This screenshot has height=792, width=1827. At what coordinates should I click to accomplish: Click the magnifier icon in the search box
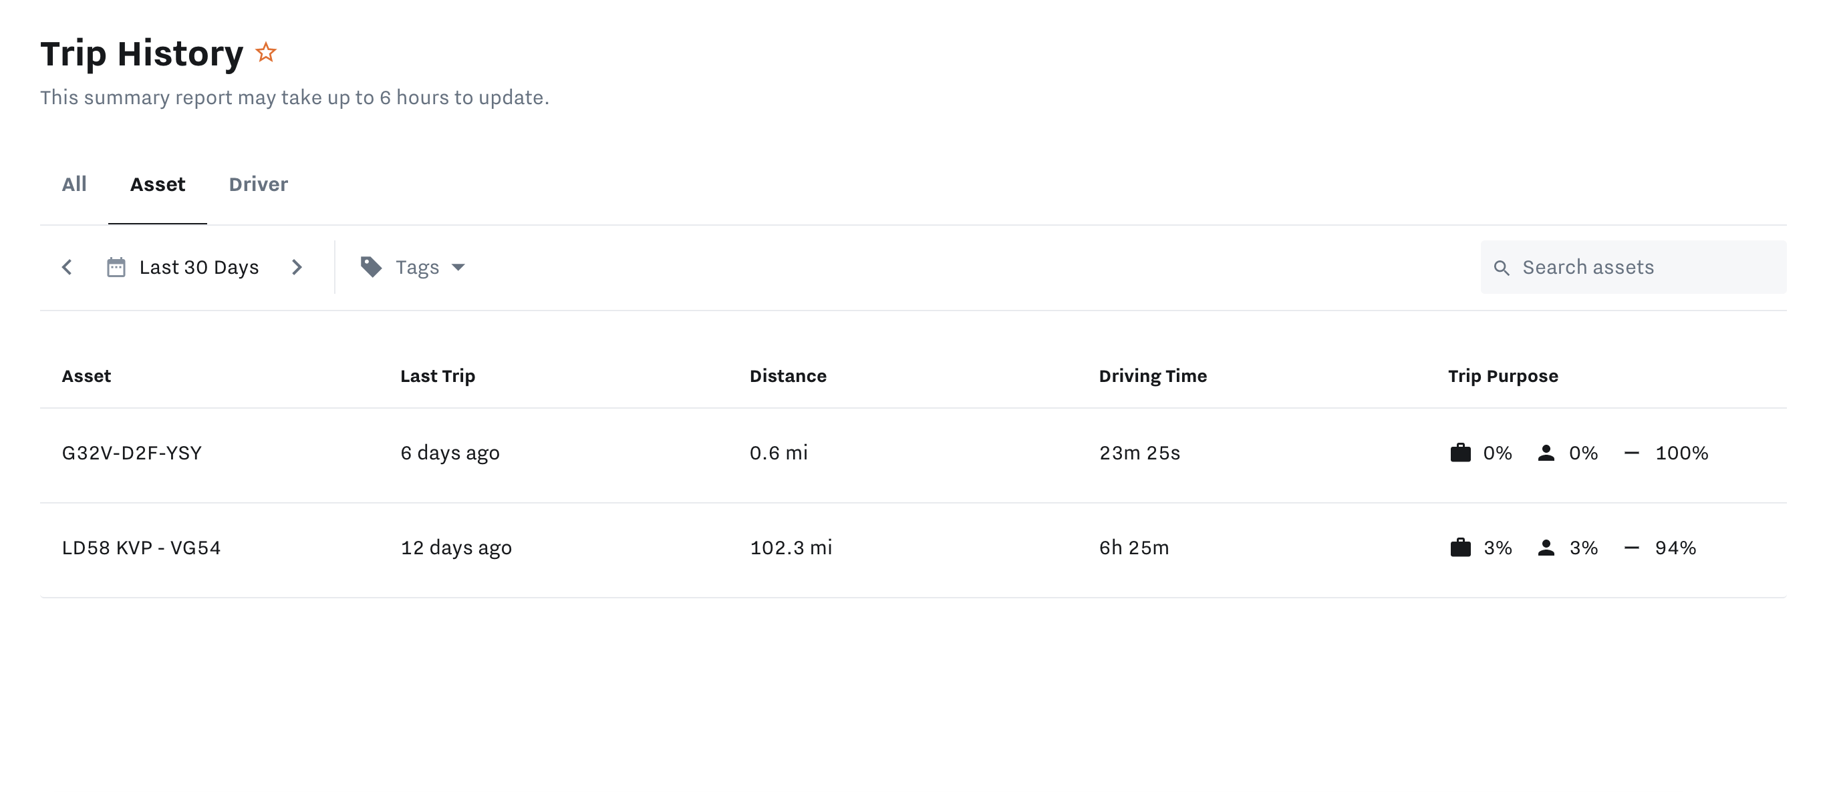(1502, 267)
